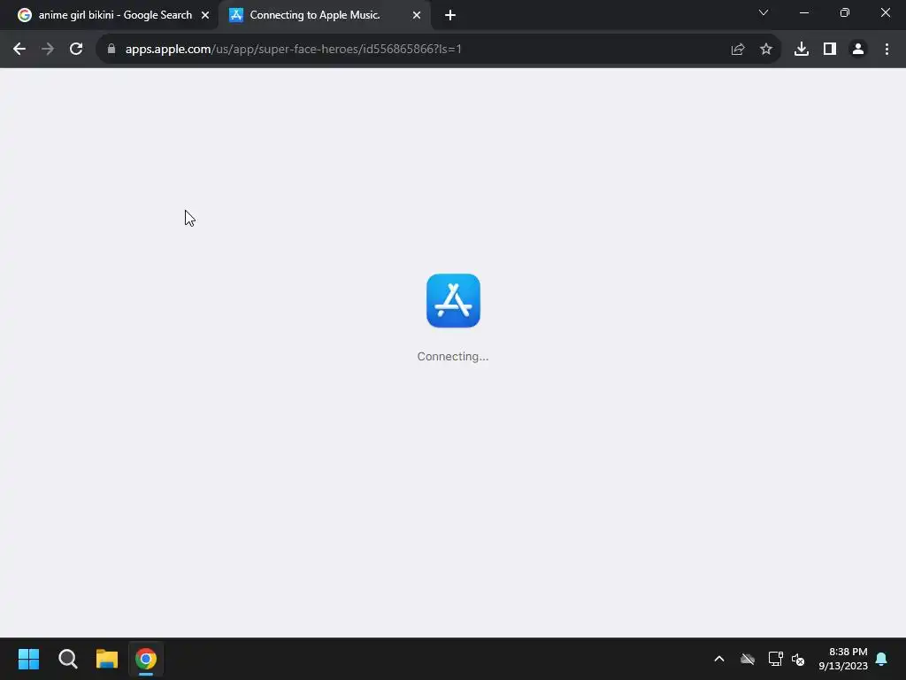
Task: Open Windows taskbar search
Action: pos(68,659)
